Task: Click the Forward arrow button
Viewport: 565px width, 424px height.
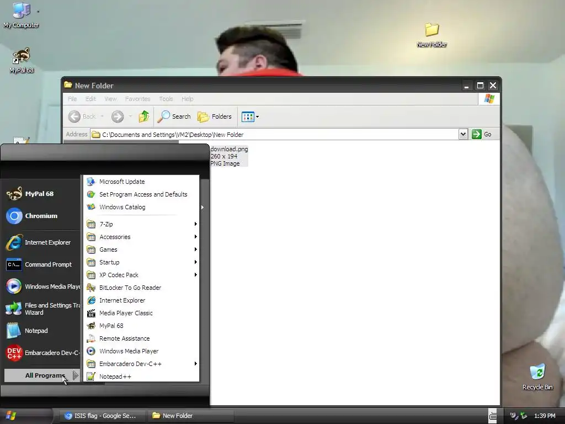Action: click(118, 116)
